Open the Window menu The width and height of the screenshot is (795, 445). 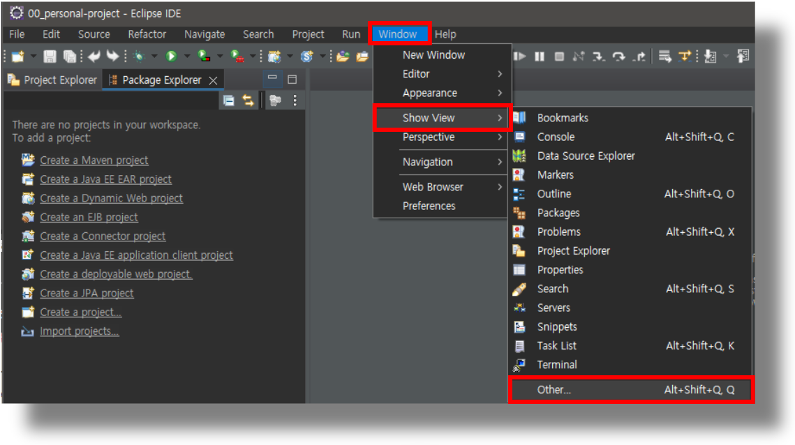tap(398, 34)
